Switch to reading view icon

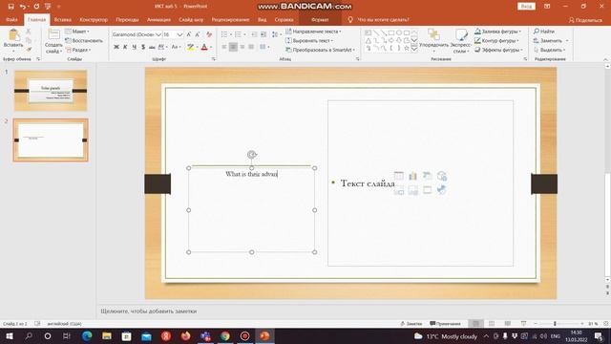(507, 324)
